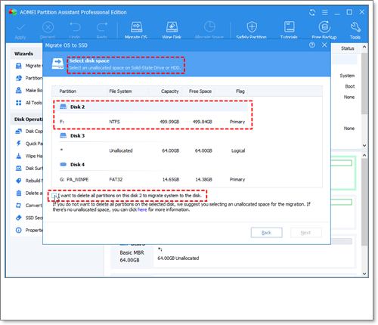The image size is (378, 325).
Task: Click the Free Space column header
Action: [x=200, y=91]
